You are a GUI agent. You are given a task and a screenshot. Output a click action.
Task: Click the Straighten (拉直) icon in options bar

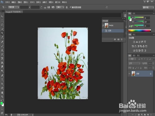[45, 7]
